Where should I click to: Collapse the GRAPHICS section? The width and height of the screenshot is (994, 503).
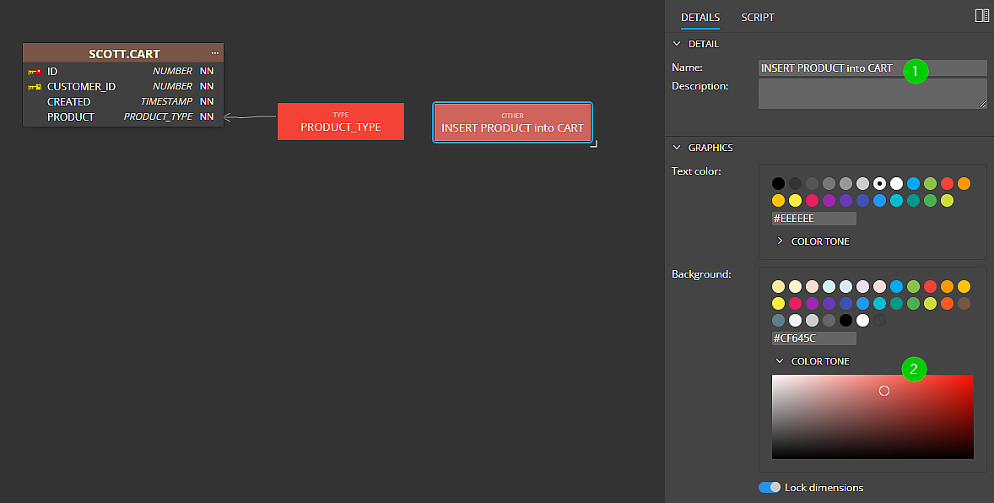pyautogui.click(x=676, y=148)
